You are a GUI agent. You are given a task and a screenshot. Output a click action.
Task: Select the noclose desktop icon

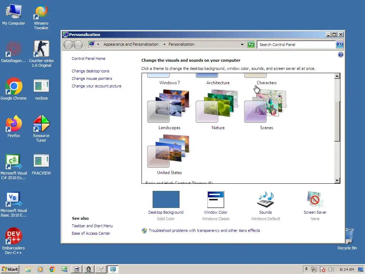[x=41, y=90]
